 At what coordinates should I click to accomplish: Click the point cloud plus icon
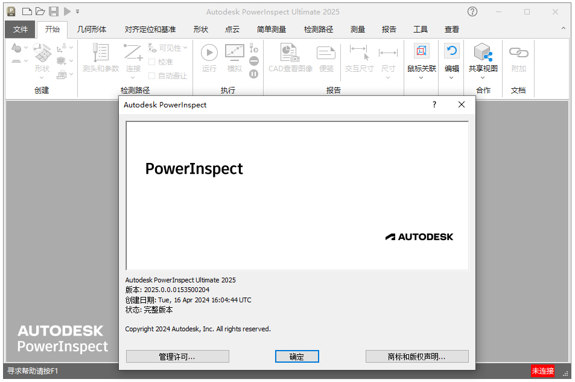click(x=61, y=61)
